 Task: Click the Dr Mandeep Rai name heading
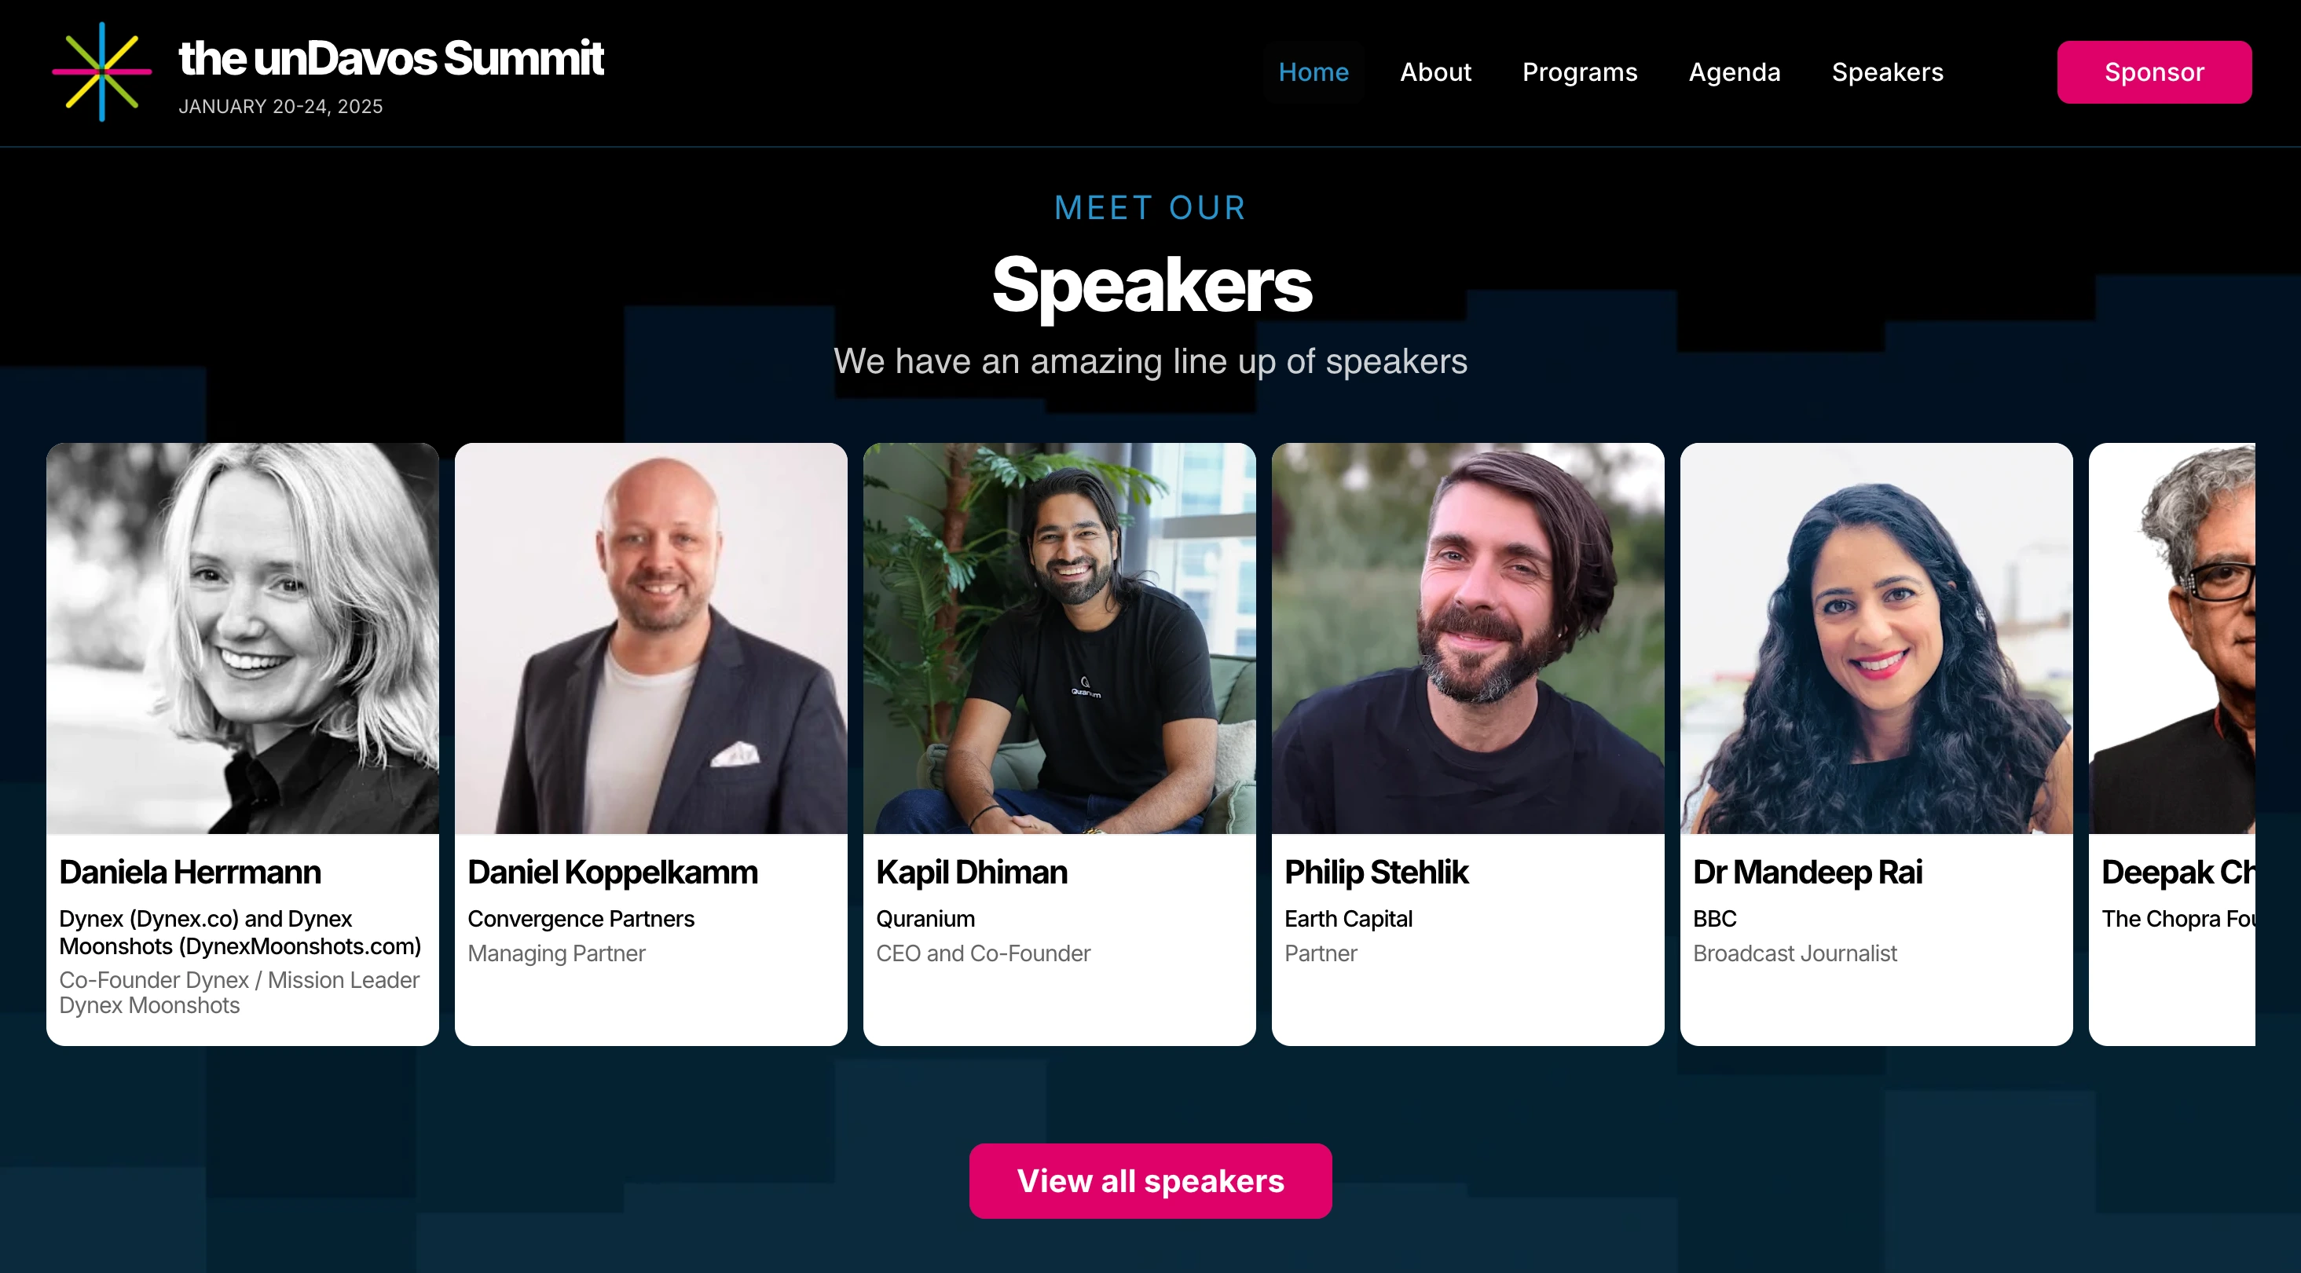1807,872
